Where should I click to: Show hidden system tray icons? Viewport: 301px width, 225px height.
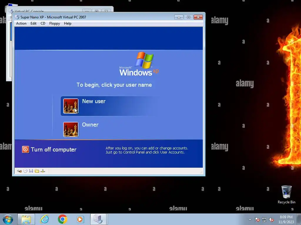[x=250, y=219]
